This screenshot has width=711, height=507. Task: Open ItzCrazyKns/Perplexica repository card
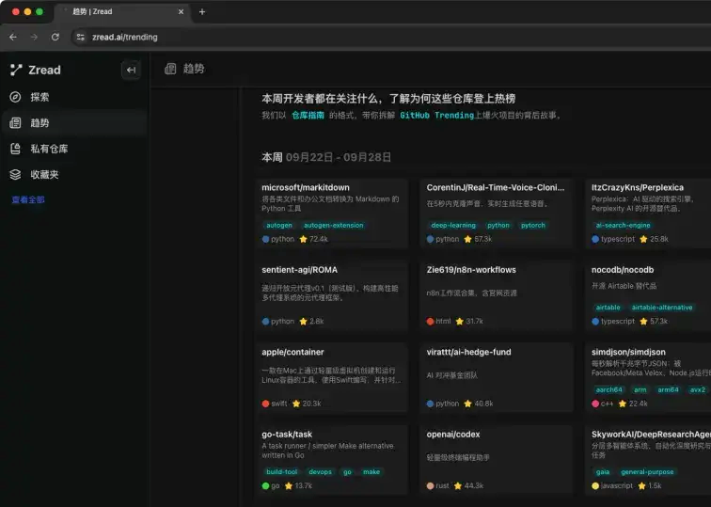[648, 214]
